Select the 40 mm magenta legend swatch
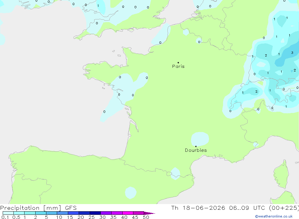 (128, 213)
